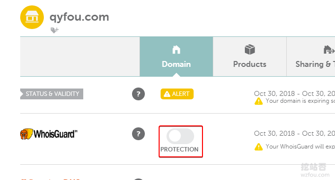This screenshot has width=335, height=180.
Task: Open the Products tab
Action: click(x=250, y=57)
